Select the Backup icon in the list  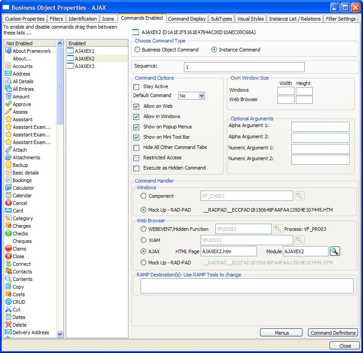(9, 165)
